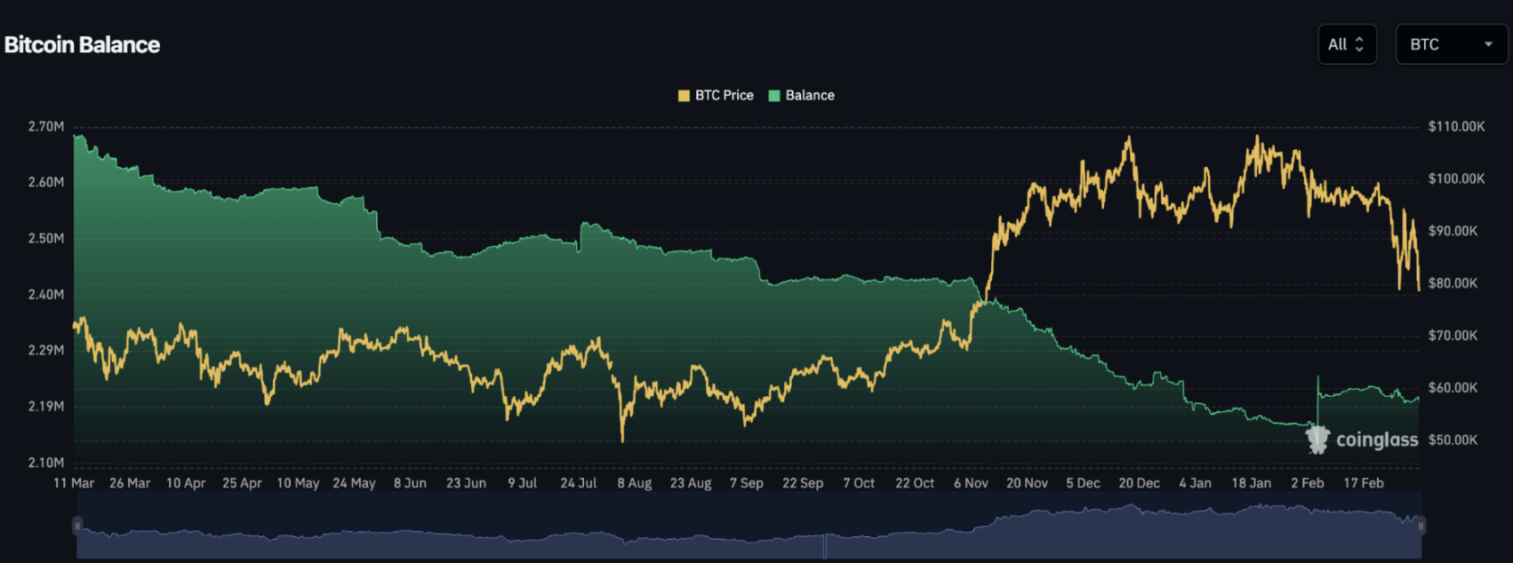1513x563 pixels.
Task: Select the 11 Mar date axis label
Action: [x=74, y=483]
